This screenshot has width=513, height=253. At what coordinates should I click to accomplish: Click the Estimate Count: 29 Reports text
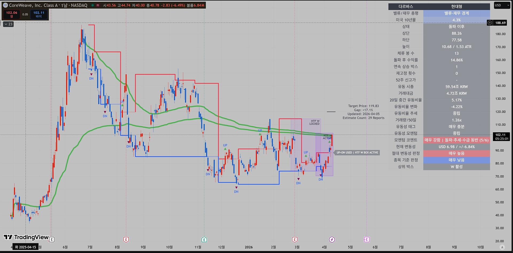coord(363,118)
